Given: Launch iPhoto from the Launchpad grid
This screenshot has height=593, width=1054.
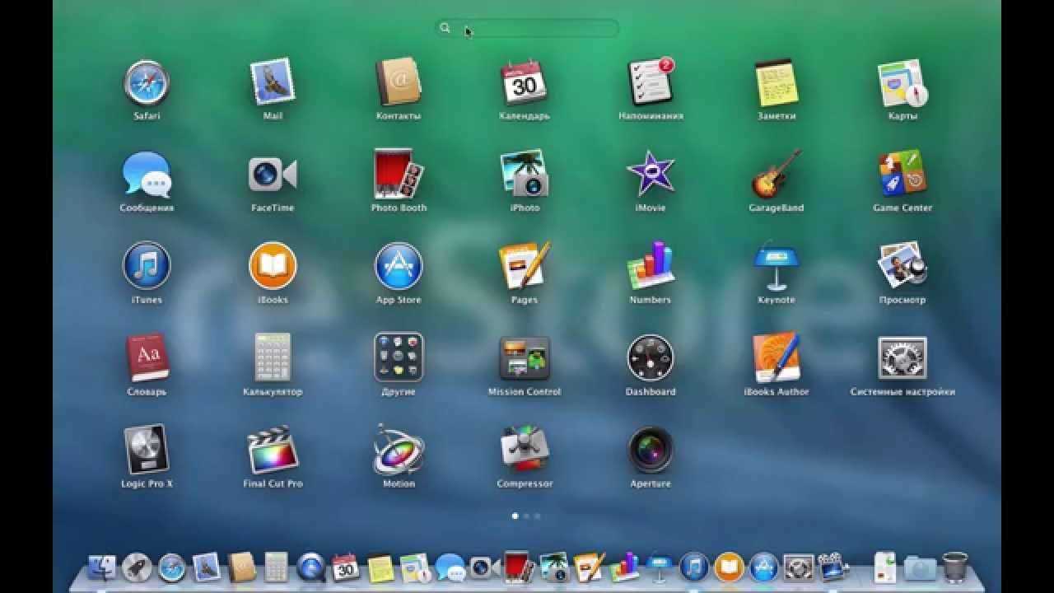Looking at the screenshot, I should point(525,174).
